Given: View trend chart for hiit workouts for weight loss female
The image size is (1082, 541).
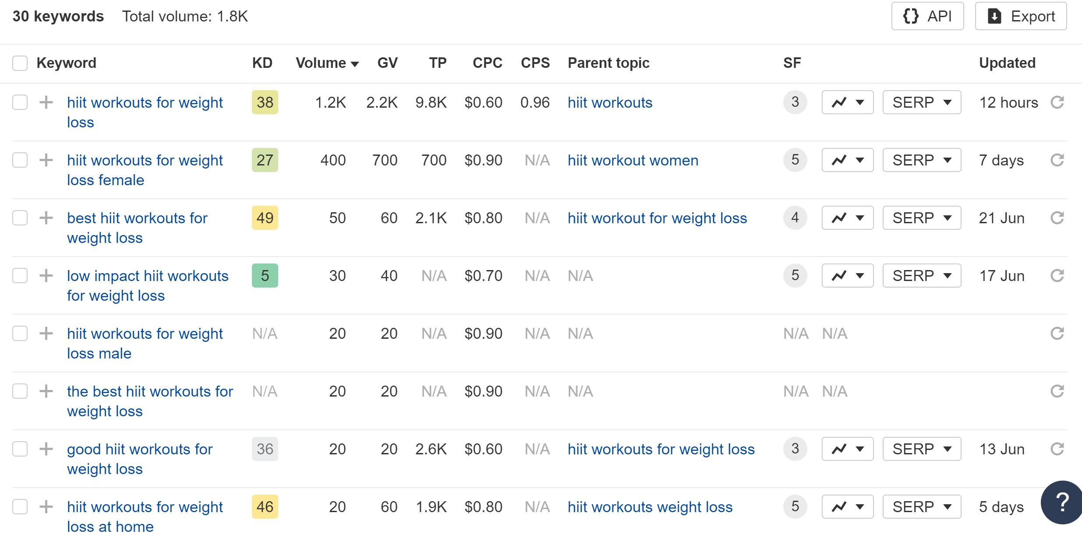Looking at the screenshot, I should click(x=847, y=160).
